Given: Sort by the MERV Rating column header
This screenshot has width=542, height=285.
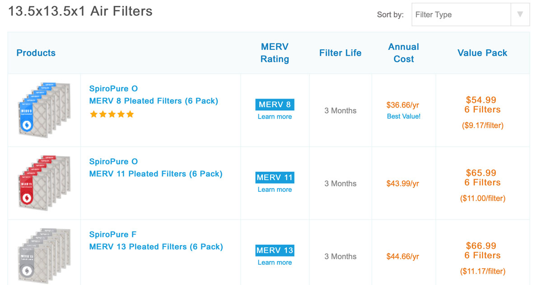Looking at the screenshot, I should tap(275, 53).
